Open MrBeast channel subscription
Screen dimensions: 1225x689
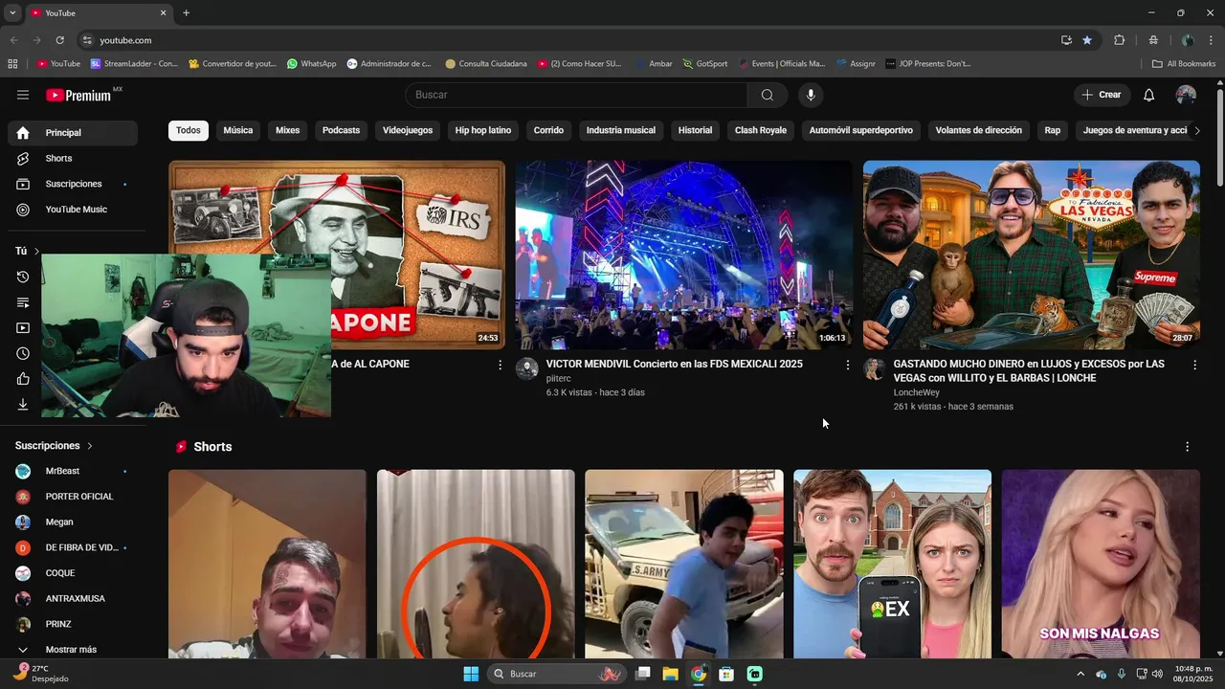point(73,471)
